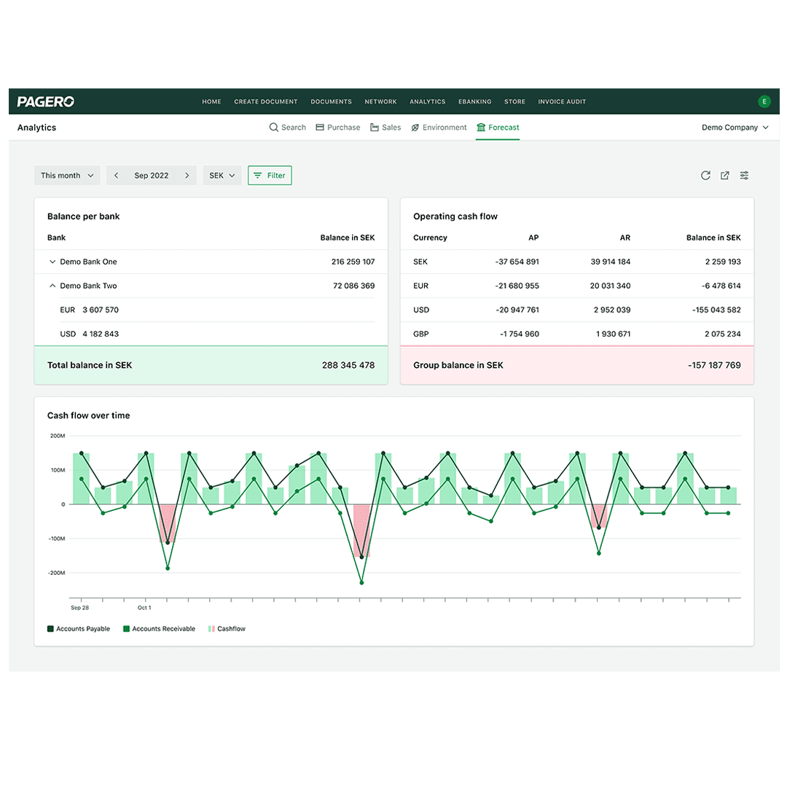
Task: Switch to the Environment tab
Action: click(439, 128)
